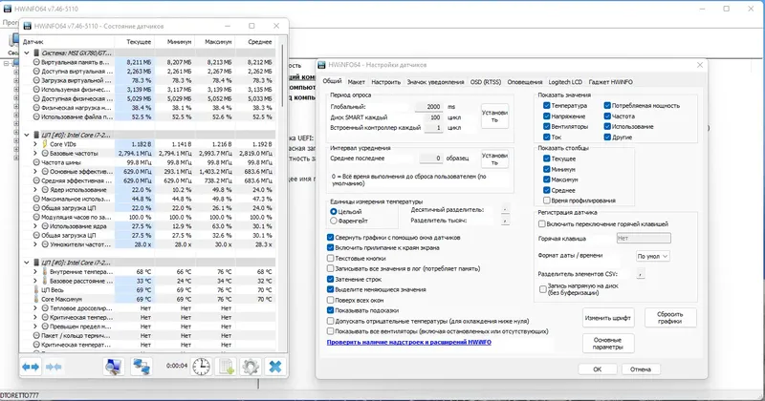
Task: Click the Глобальный 2000 ms input field
Action: pyautogui.click(x=428, y=107)
